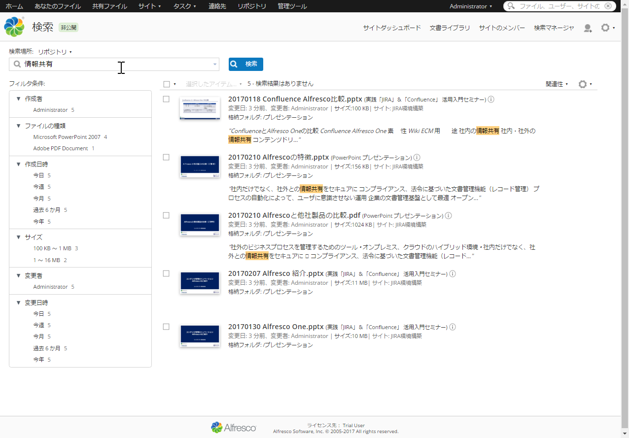Open the invite user icon

[x=588, y=28]
